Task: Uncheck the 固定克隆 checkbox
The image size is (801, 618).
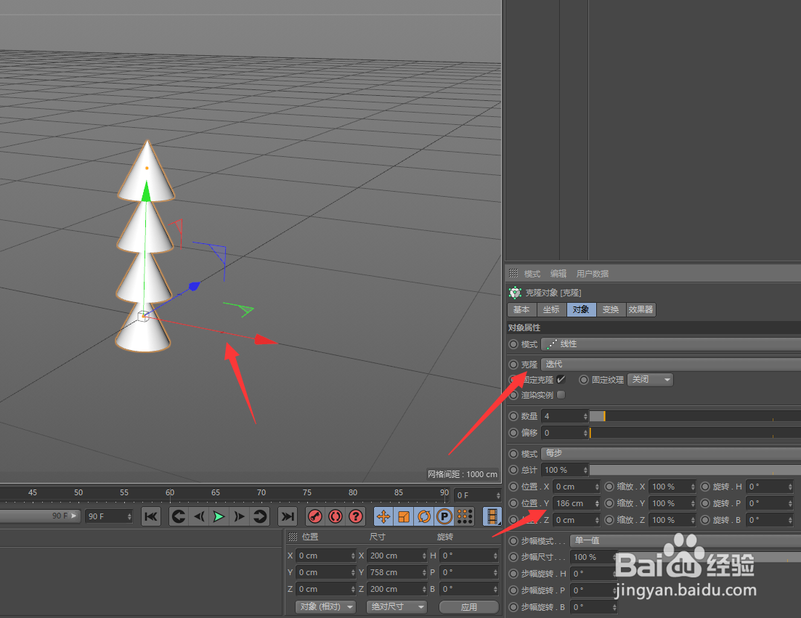Action: click(x=561, y=380)
